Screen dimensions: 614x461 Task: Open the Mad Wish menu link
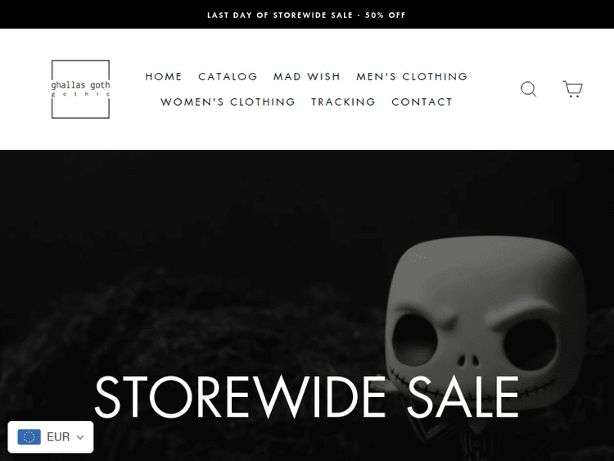(307, 76)
